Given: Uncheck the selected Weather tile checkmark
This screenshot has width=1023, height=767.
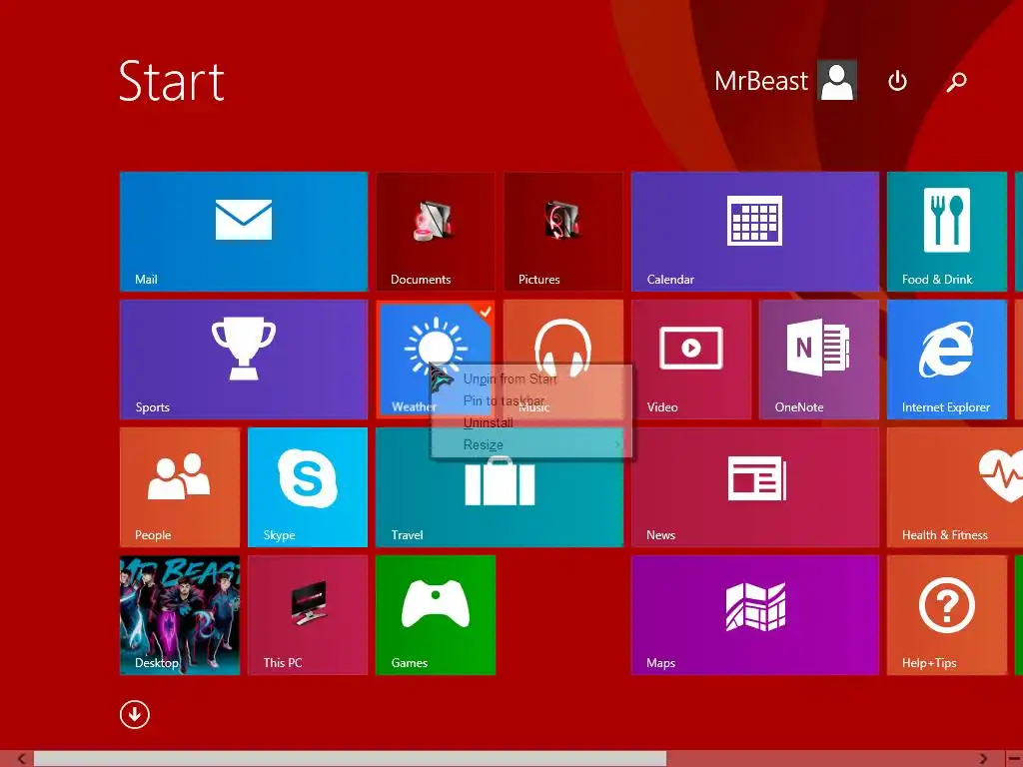Looking at the screenshot, I should (x=485, y=312).
